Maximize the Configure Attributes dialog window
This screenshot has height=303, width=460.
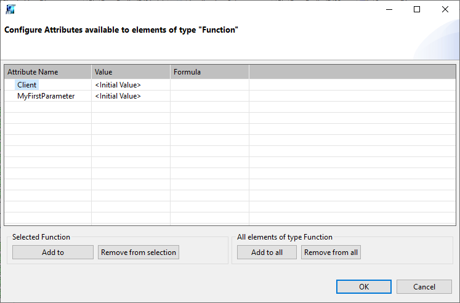coord(417,9)
